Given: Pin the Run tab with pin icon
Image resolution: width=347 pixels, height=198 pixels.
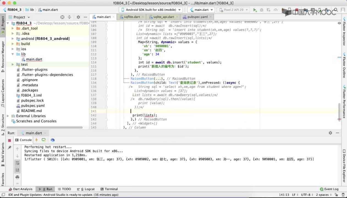Looking at the screenshot, I should click(x=9, y=148).
